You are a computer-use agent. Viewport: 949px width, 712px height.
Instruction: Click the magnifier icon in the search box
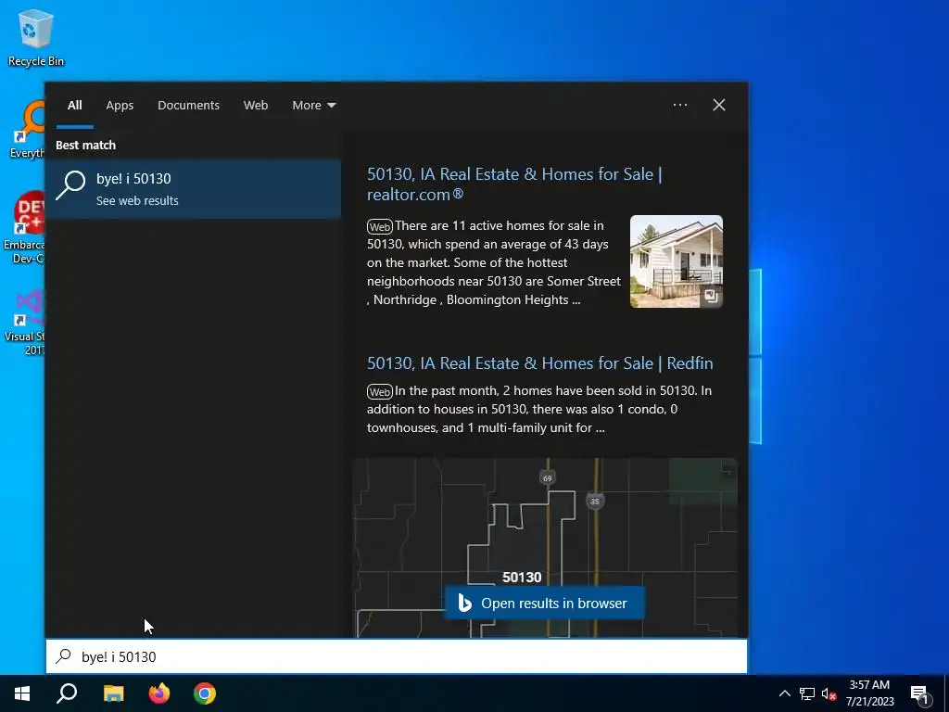pyautogui.click(x=64, y=656)
